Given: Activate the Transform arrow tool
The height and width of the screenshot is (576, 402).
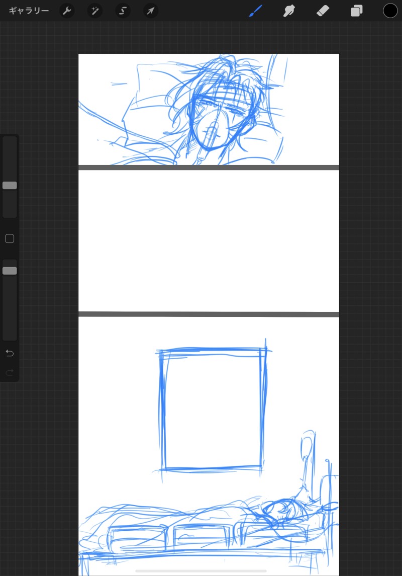Looking at the screenshot, I should [151, 11].
